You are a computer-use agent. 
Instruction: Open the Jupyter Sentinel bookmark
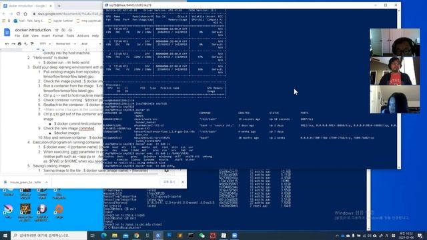pyautogui.click(x=60, y=21)
